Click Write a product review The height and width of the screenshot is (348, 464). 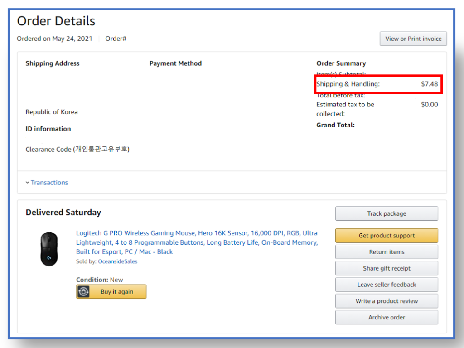click(x=387, y=301)
